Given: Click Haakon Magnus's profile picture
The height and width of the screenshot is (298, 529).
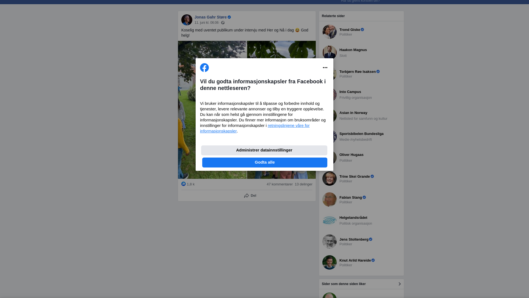Looking at the screenshot, I should (330, 52).
